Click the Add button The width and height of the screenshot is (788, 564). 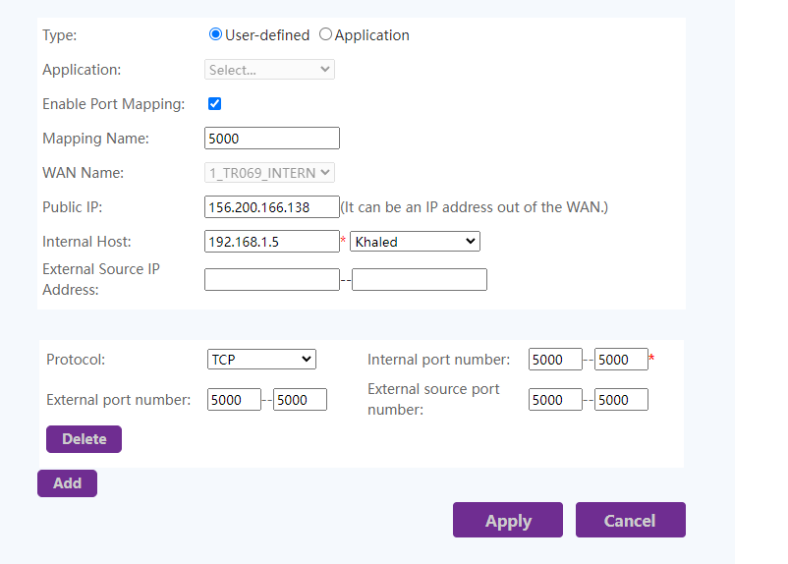[x=68, y=483]
